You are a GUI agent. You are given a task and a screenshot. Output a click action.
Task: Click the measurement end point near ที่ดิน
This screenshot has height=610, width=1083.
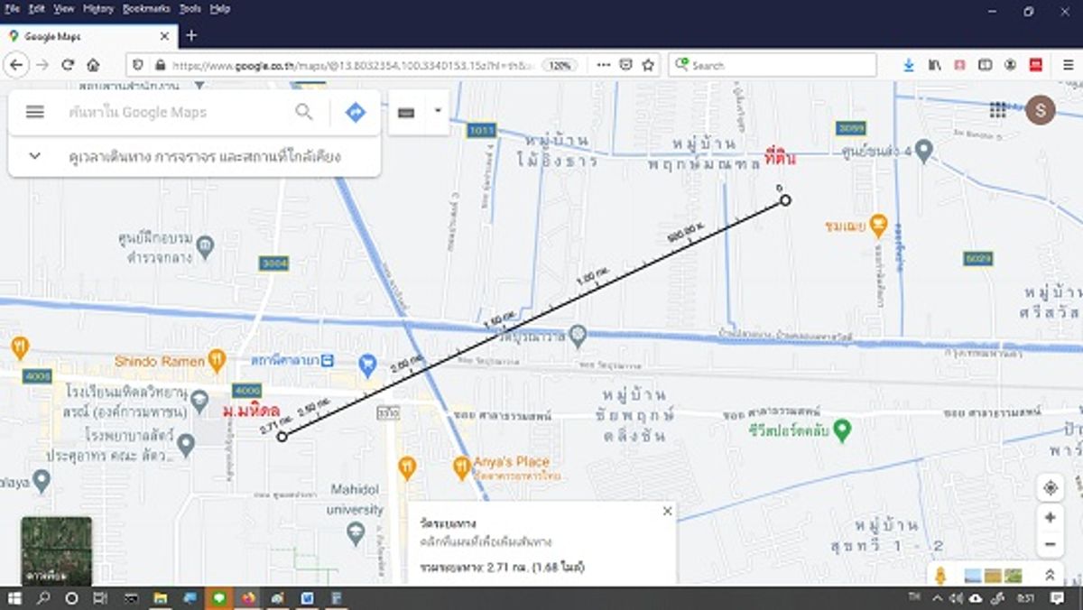785,200
